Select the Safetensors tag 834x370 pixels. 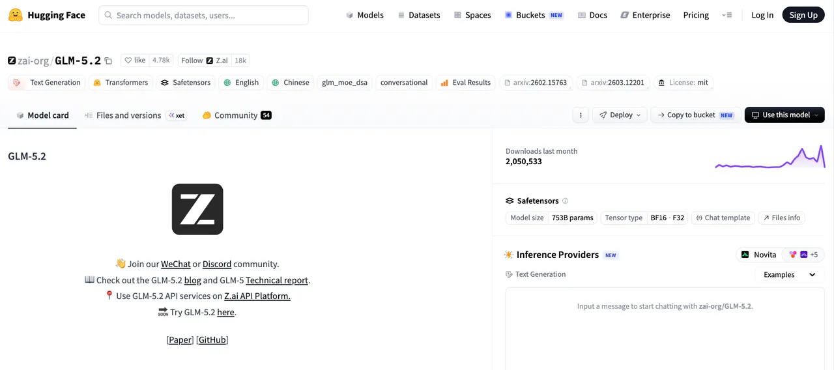click(x=186, y=83)
